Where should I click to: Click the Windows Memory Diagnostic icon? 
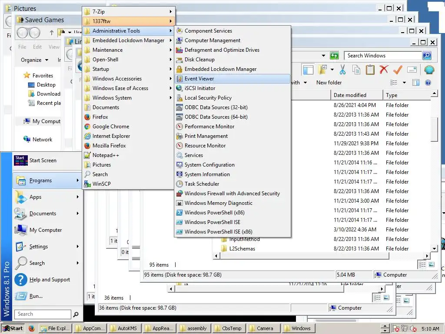(x=179, y=203)
